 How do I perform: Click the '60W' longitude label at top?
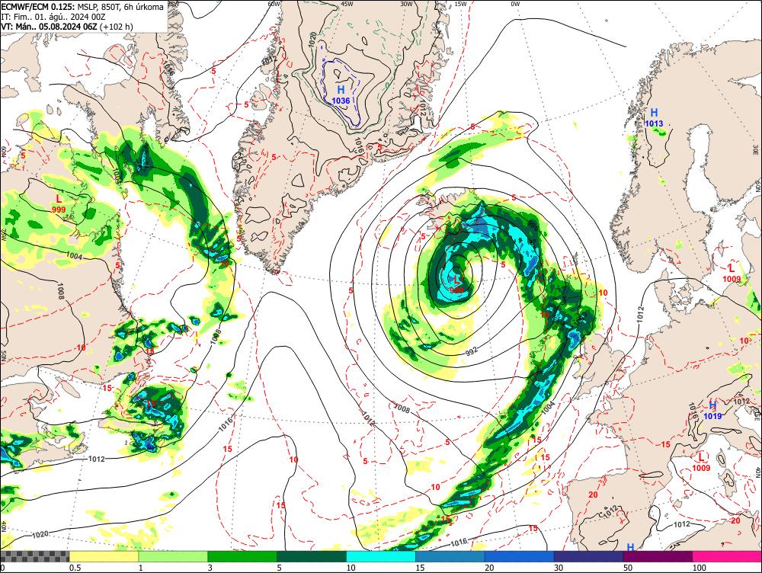tap(274, 4)
